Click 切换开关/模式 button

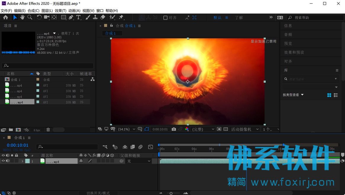coord(98,193)
